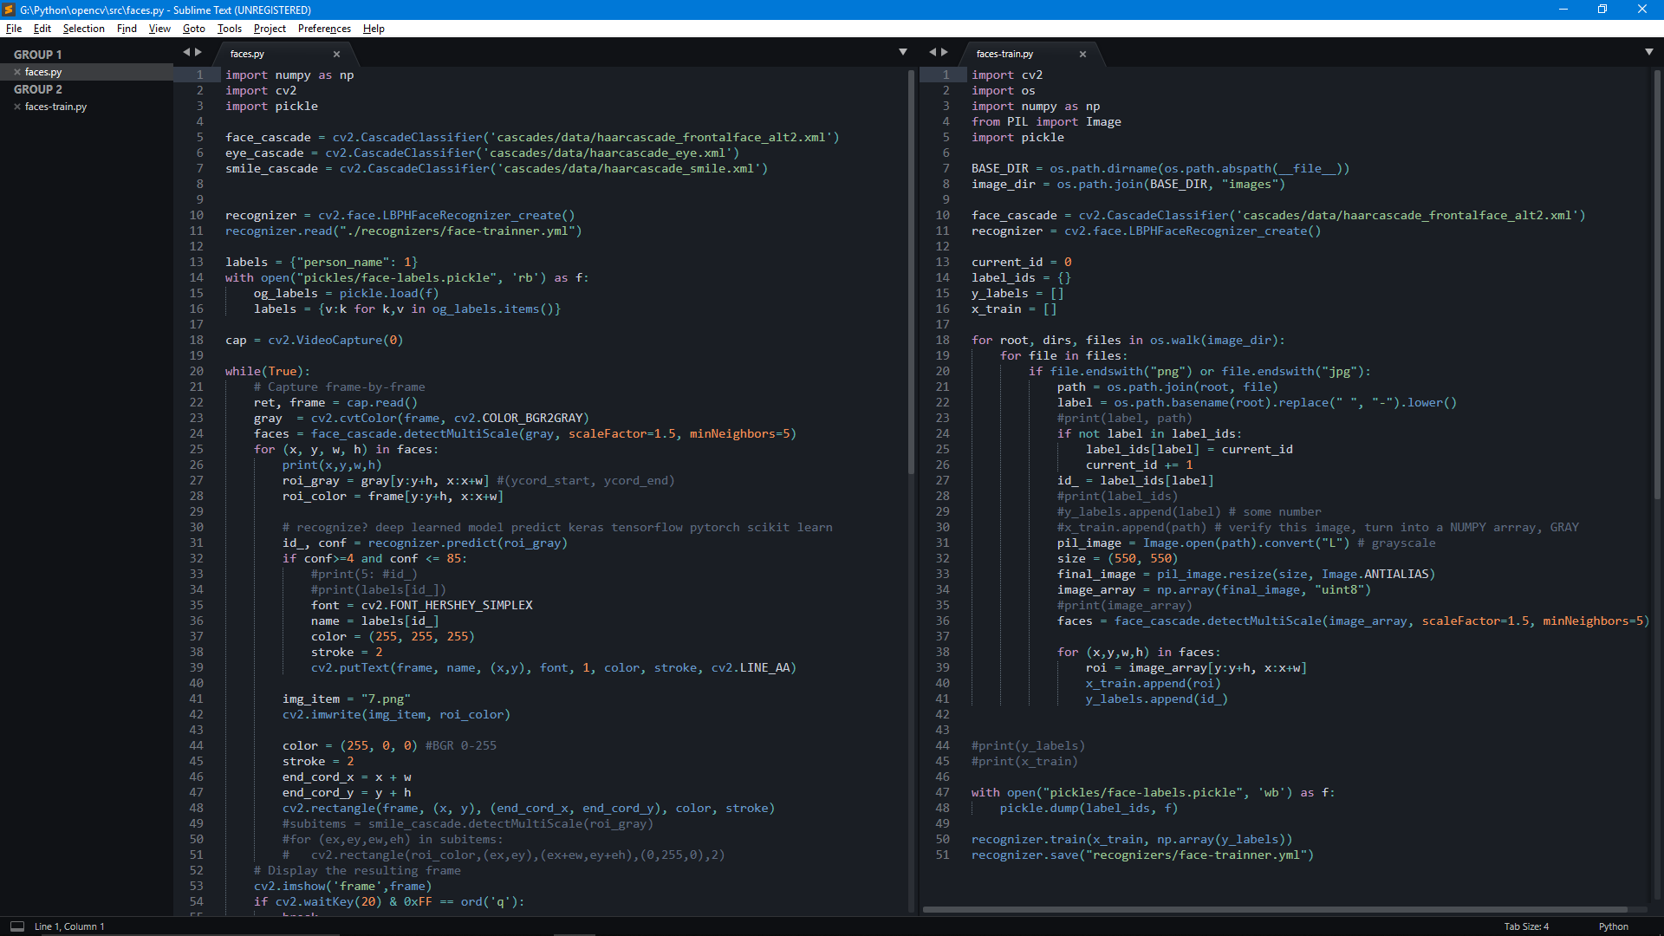Viewport: 1664px width, 936px height.
Task: Open the Preferences menu
Action: (324, 29)
